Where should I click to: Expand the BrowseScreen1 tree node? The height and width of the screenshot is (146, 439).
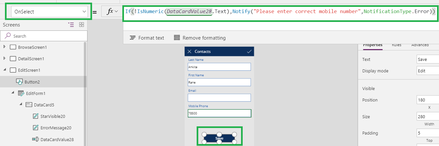point(4,47)
